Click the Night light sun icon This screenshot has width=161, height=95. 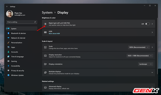click(x=45, y=24)
